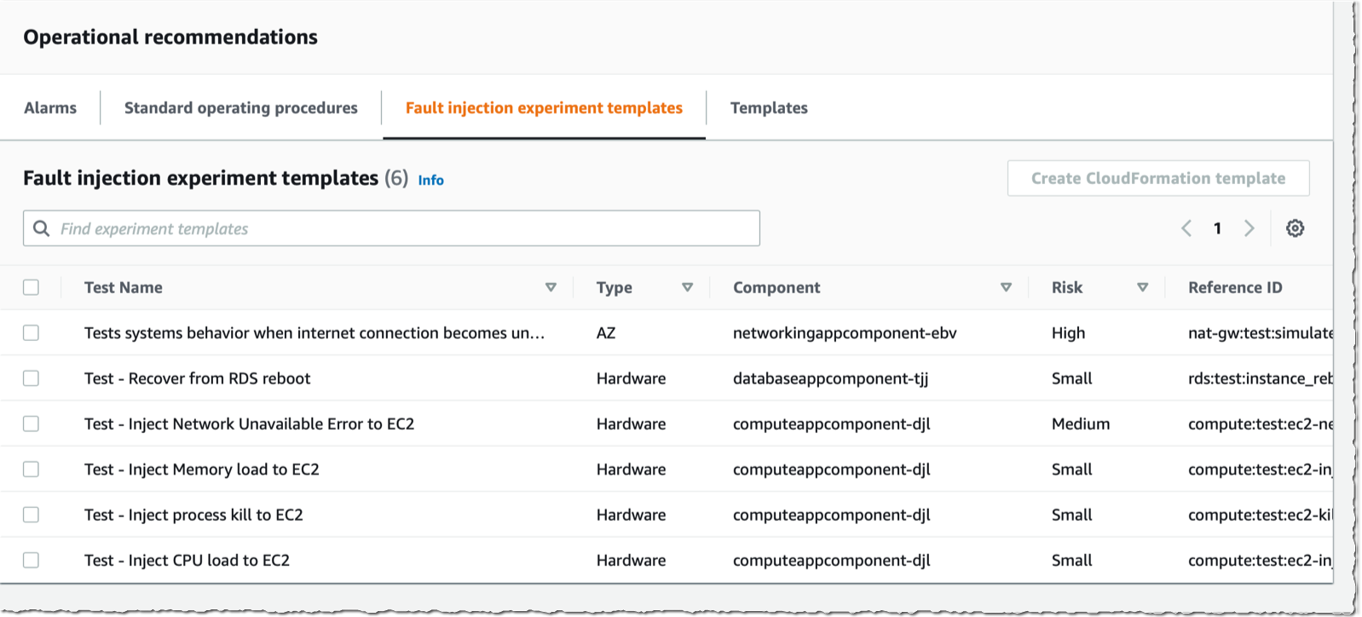Click the search magnifier icon

41,228
